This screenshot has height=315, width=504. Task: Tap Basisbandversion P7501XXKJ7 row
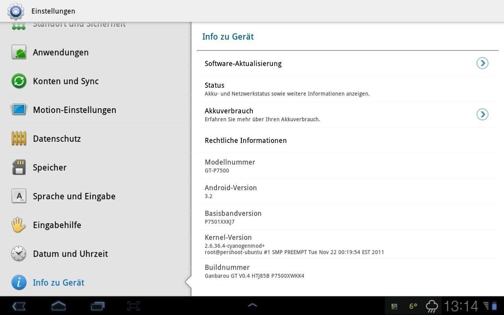click(x=348, y=217)
